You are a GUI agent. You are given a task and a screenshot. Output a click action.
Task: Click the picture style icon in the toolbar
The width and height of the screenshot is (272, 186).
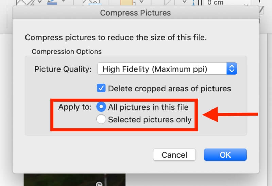(25, 2)
